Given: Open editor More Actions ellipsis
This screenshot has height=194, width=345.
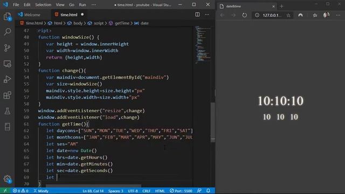Looking at the screenshot, I should click(207, 15).
